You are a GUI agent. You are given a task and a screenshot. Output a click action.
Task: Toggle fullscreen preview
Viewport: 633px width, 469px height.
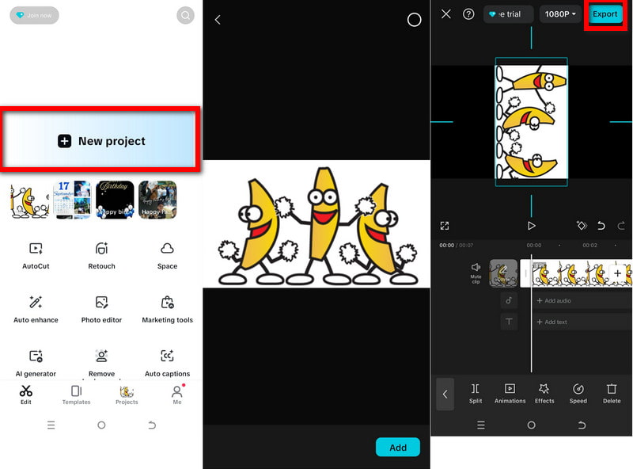(x=445, y=226)
